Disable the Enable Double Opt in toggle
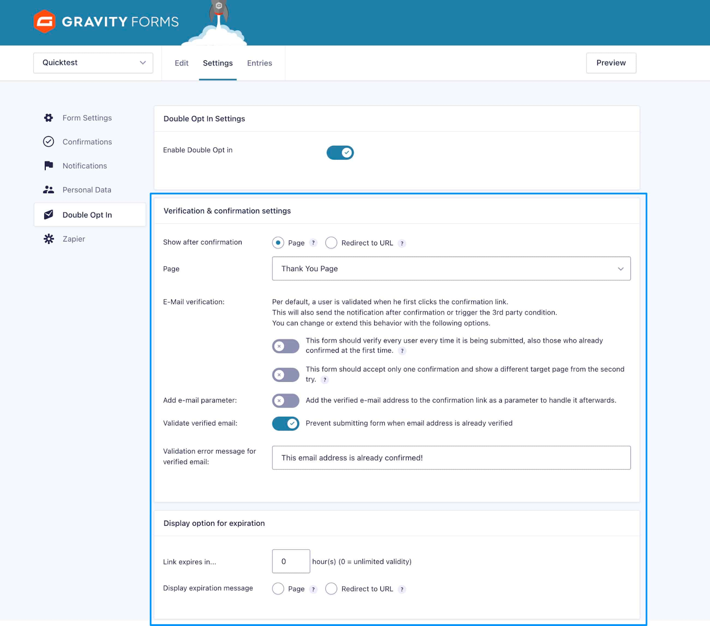Viewport: 710px width, 626px height. point(340,153)
